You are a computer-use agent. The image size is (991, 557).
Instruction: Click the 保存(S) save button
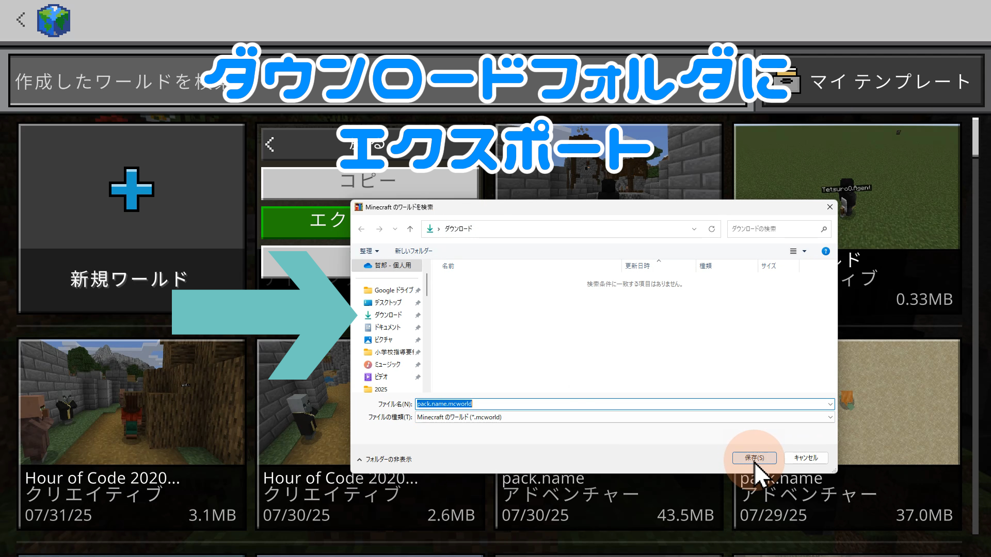[754, 458]
